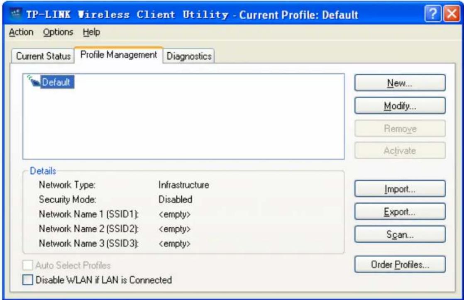This screenshot has width=464, height=300.
Task: Click the Network Name 2 (SSID2) label
Action: [x=89, y=229]
